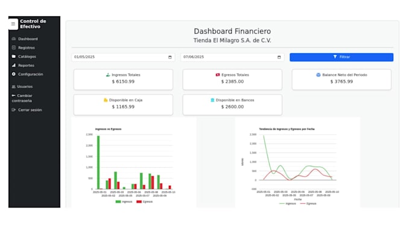The width and height of the screenshot is (410, 231).
Task: Click the Dashboard Financiero heading
Action: tap(232, 31)
